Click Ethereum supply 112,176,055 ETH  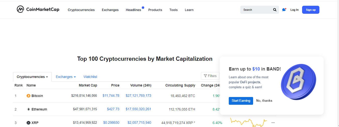coord(182,109)
